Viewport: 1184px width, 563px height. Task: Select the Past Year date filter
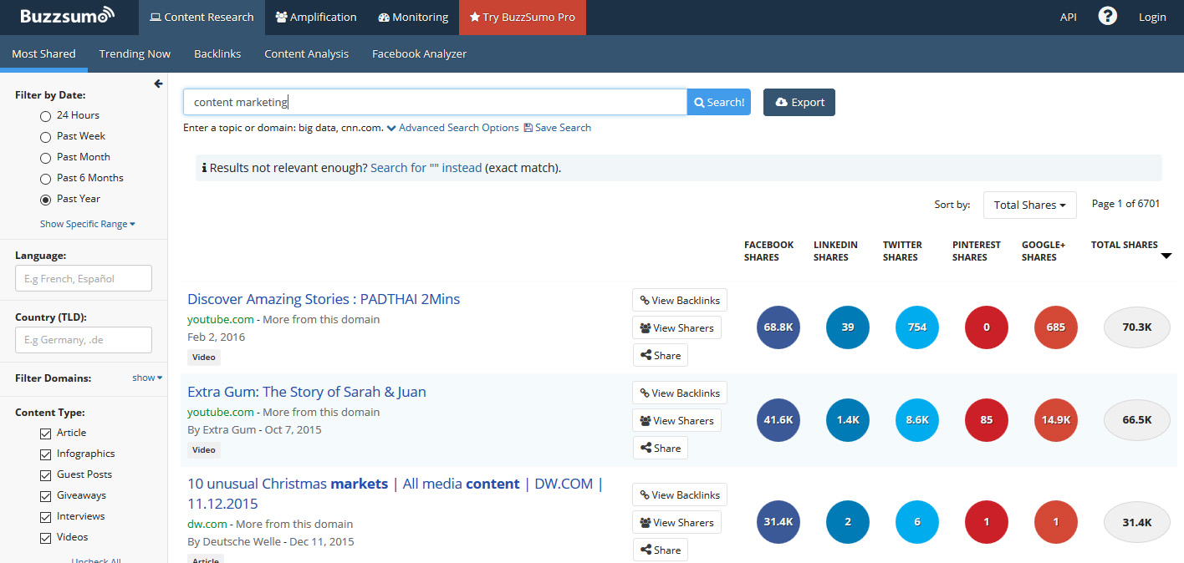(x=46, y=200)
